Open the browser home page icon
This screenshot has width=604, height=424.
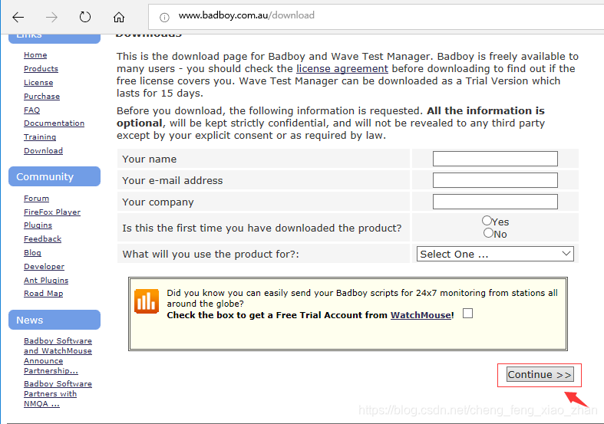[x=119, y=18]
